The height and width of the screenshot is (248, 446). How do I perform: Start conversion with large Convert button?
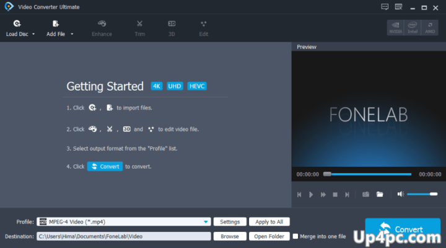(x=403, y=229)
